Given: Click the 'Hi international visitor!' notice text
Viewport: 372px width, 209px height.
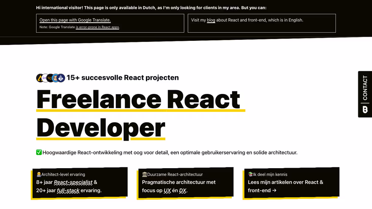Looking at the screenshot, I should click(x=151, y=8).
